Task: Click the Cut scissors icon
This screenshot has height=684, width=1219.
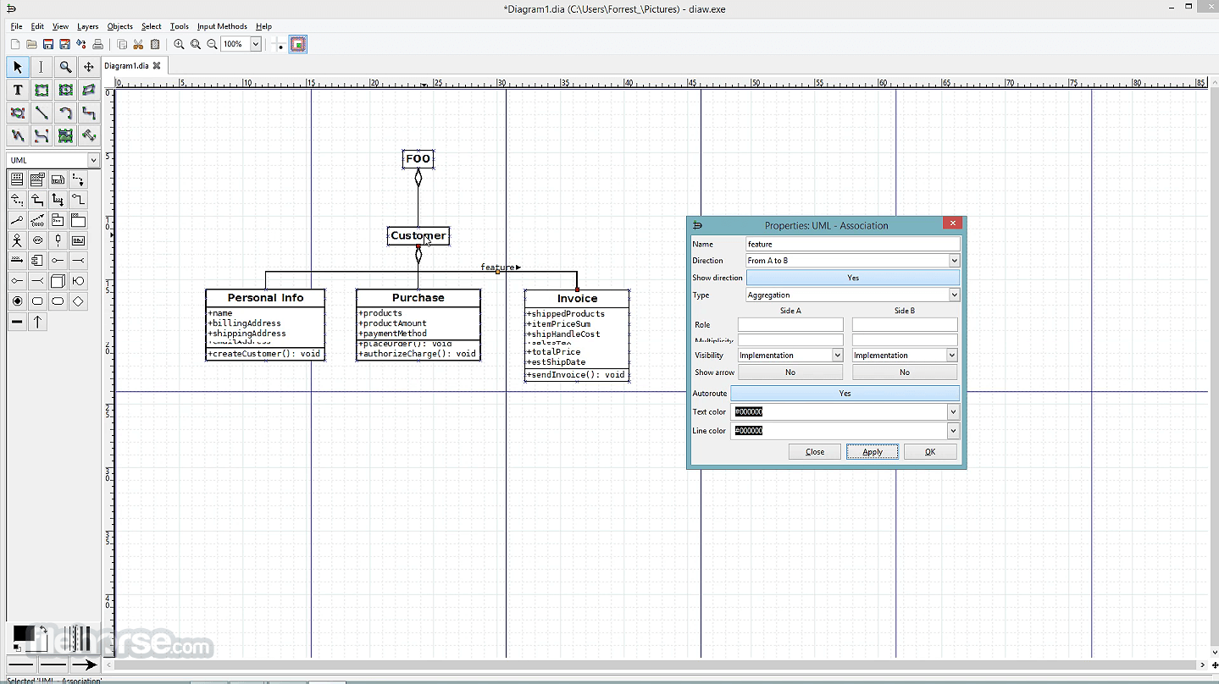Action: 138,44
